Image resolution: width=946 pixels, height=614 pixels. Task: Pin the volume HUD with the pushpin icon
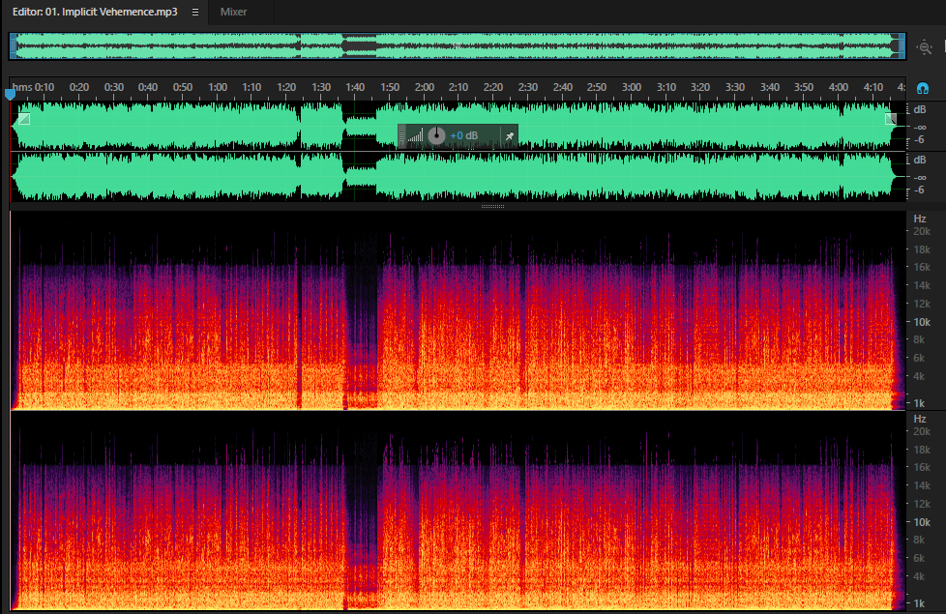509,136
